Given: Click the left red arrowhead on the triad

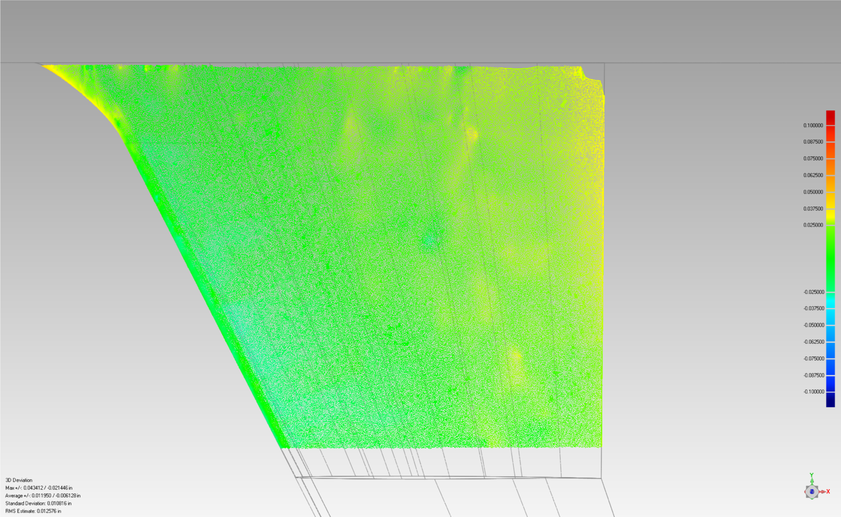Looking at the screenshot, I should pyautogui.click(x=805, y=491).
